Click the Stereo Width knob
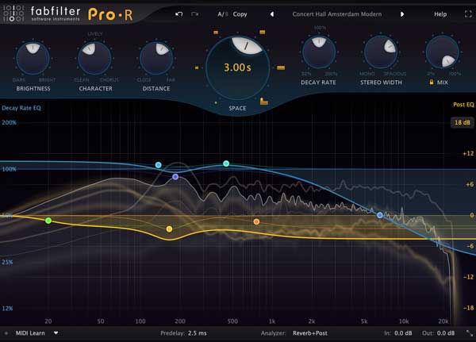This screenshot has height=342, width=476. tap(381, 52)
